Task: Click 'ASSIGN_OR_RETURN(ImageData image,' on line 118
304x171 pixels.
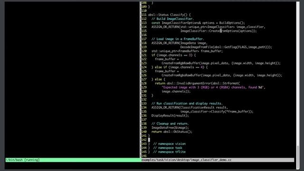Action: [180, 43]
